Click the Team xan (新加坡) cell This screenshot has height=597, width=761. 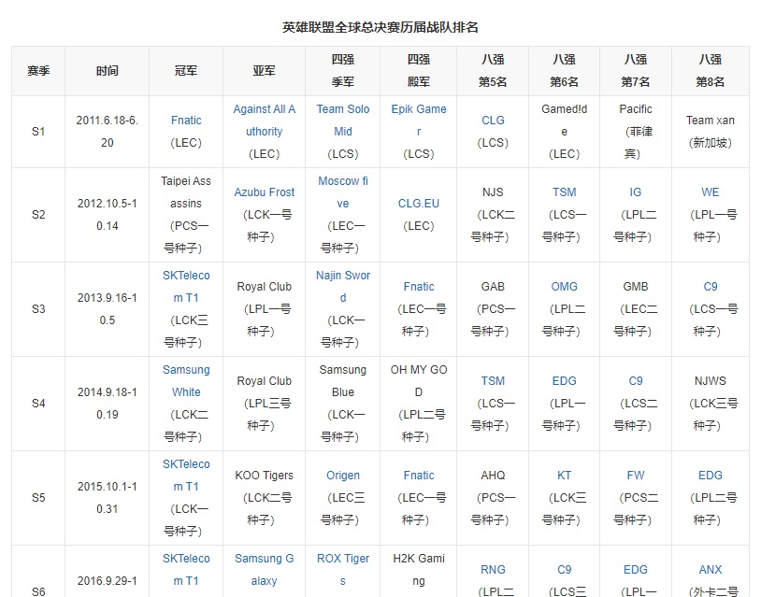710,132
